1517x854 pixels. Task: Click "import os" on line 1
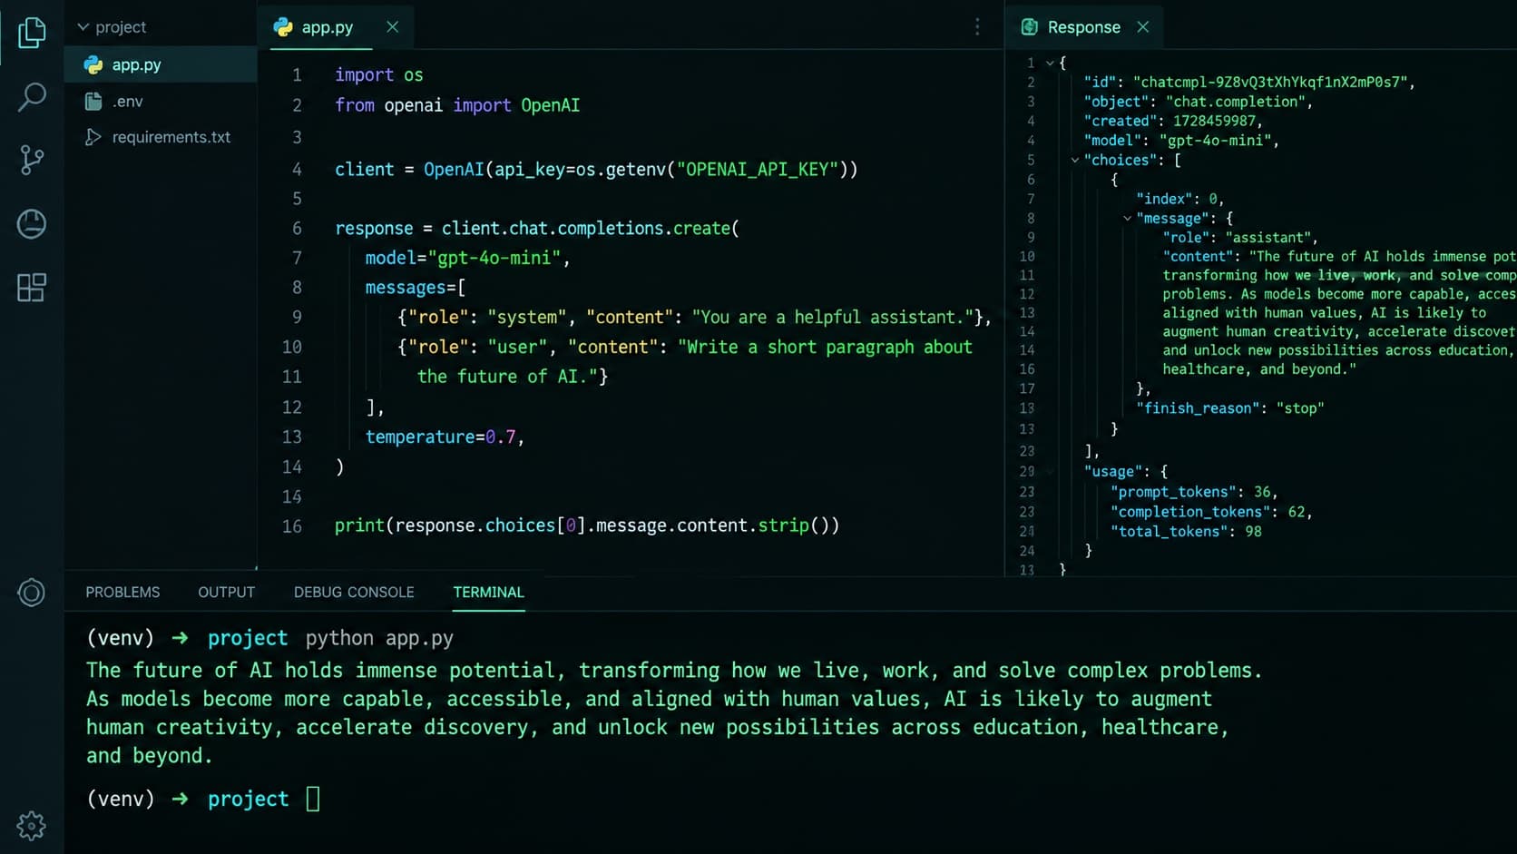(378, 75)
